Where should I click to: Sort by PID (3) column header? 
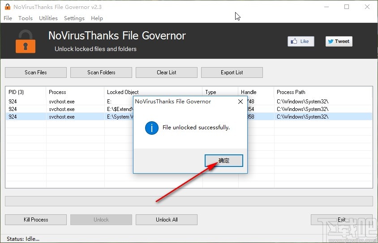click(26, 92)
